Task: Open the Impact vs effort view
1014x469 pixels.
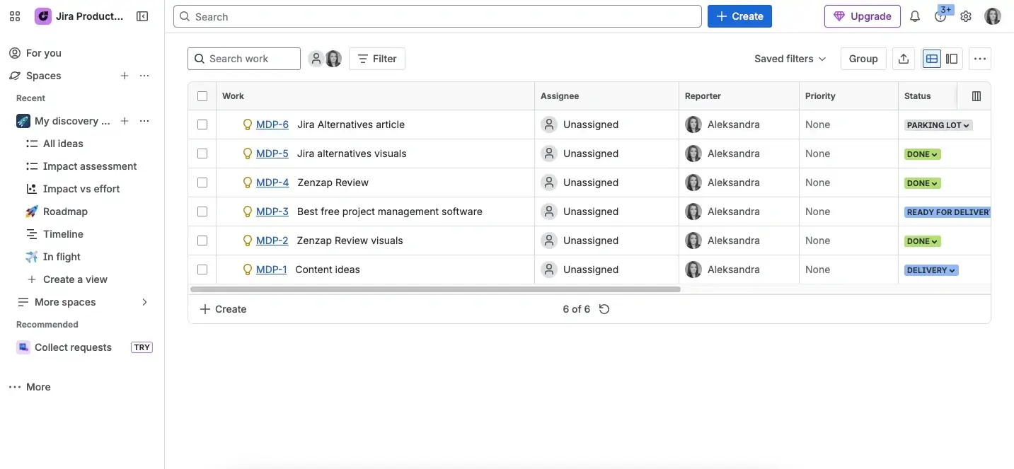Action: tap(82, 189)
